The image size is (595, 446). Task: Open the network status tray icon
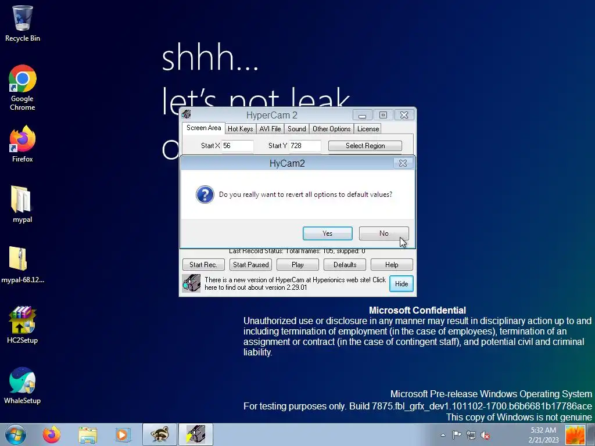tap(471, 435)
